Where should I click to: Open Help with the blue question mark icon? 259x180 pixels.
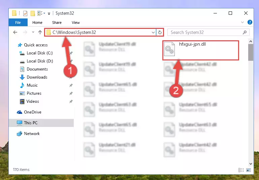pos(250,22)
